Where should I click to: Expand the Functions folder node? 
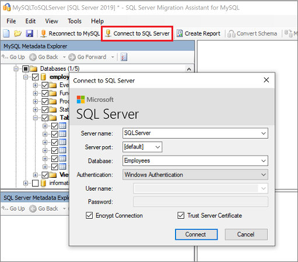point(36,94)
